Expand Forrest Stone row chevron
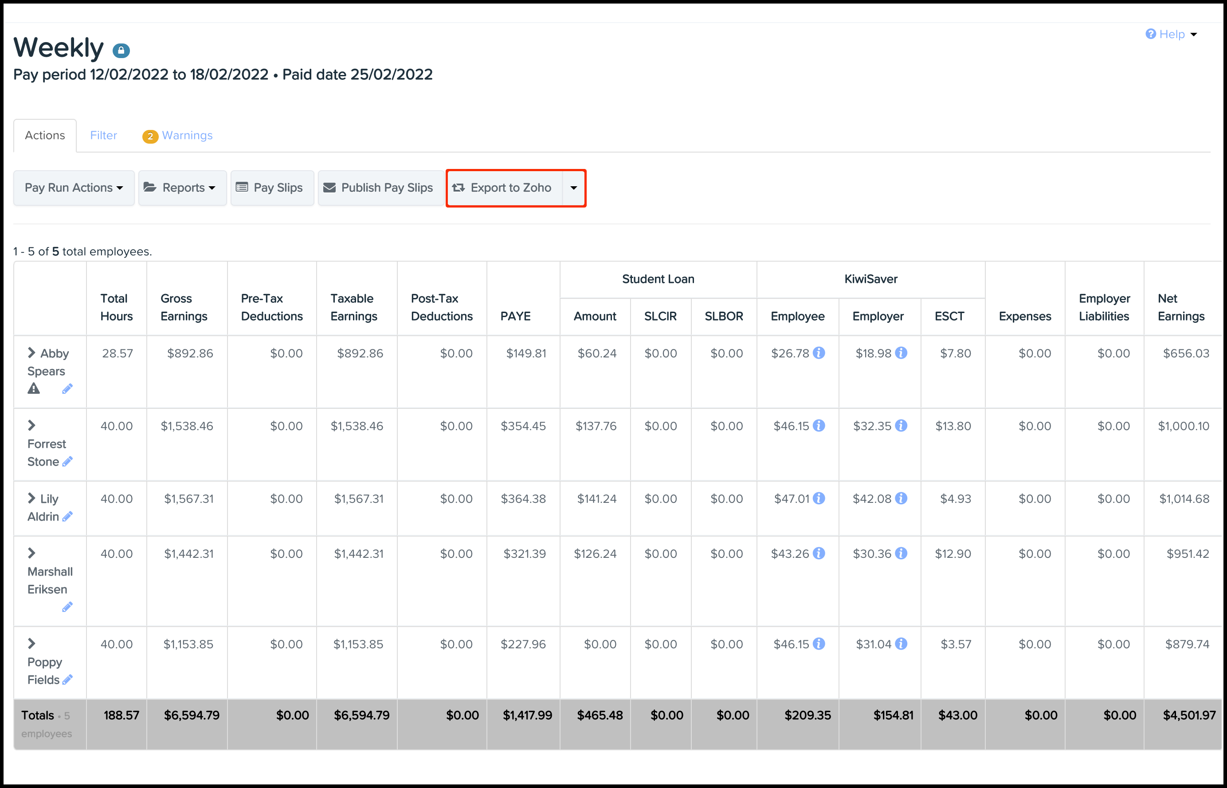This screenshot has height=788, width=1227. point(32,426)
